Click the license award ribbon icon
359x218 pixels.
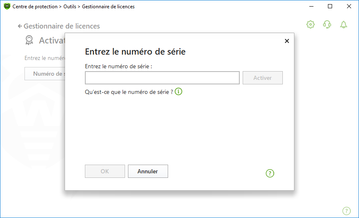[29, 40]
